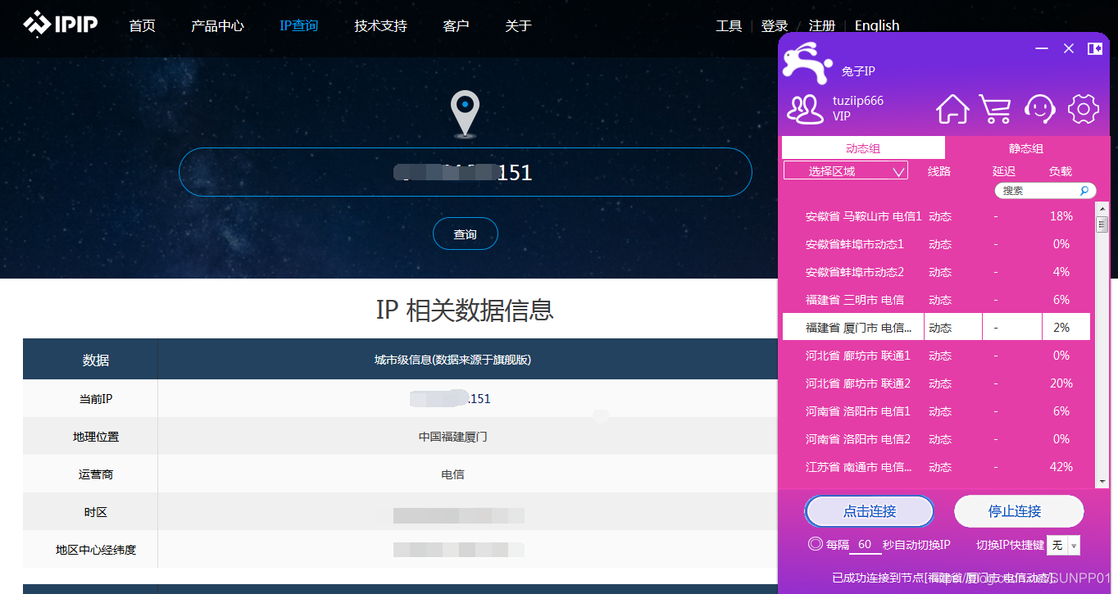Image resolution: width=1118 pixels, height=594 pixels.
Task: Enable automatic IP switching every 60 seconds
Action: [x=815, y=543]
